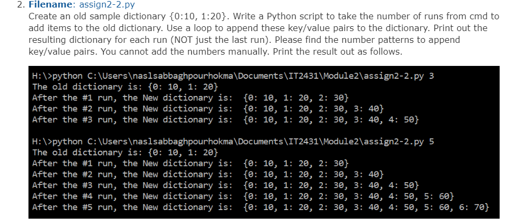Click the second 'The old dictionary is' output line
Viewport: 505px width, 224px height.
tap(125, 152)
